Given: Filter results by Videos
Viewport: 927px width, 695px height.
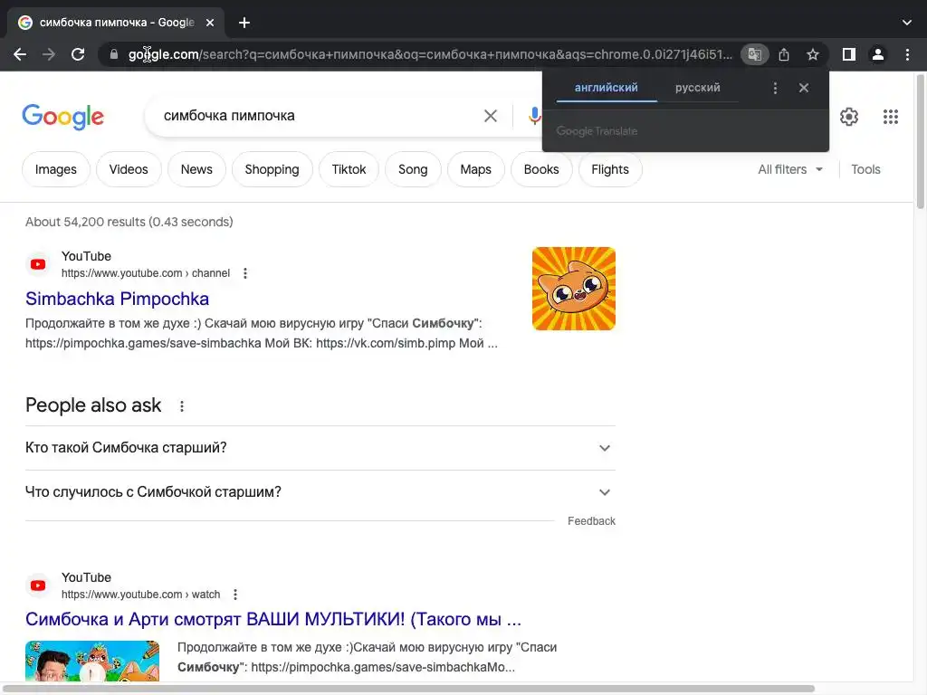Looking at the screenshot, I should [129, 169].
